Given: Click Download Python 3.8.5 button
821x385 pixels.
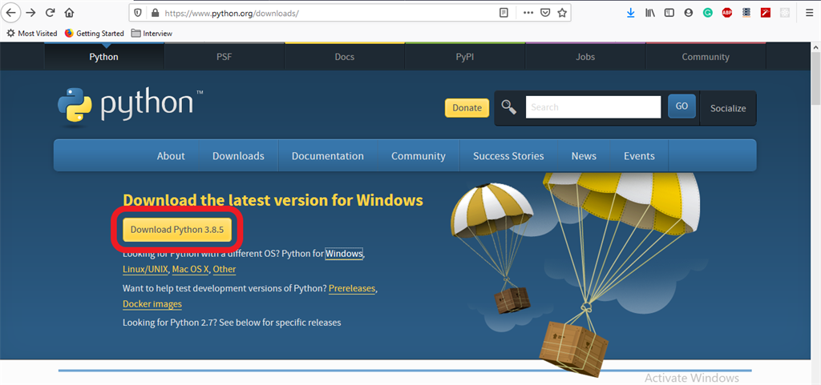Looking at the screenshot, I should (x=177, y=230).
